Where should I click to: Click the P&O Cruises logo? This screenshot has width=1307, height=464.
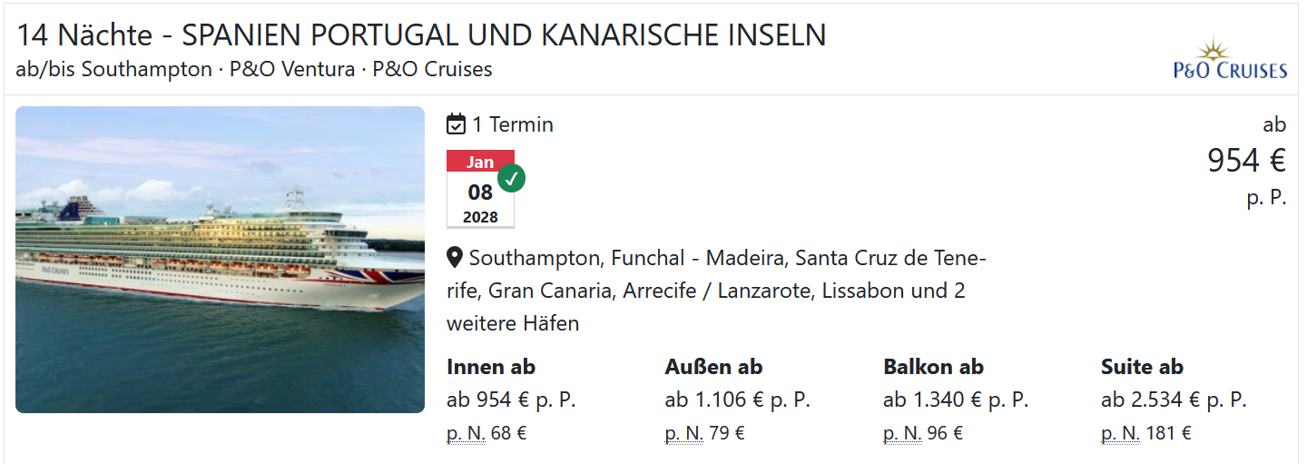coord(1230,58)
